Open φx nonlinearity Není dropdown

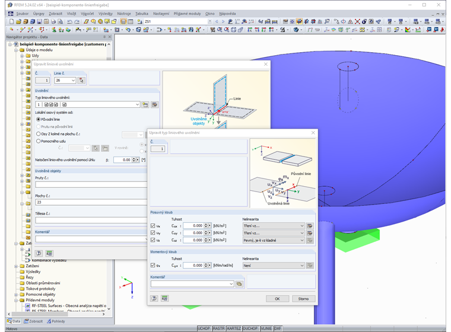[302, 266]
